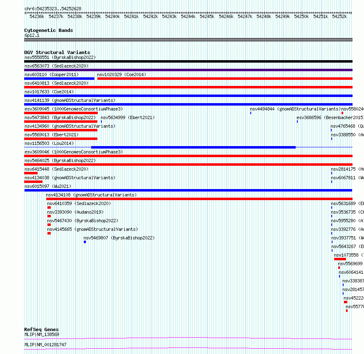
Task: Click the purple nsv6563073 variant bar
Action: (x=188, y=70)
